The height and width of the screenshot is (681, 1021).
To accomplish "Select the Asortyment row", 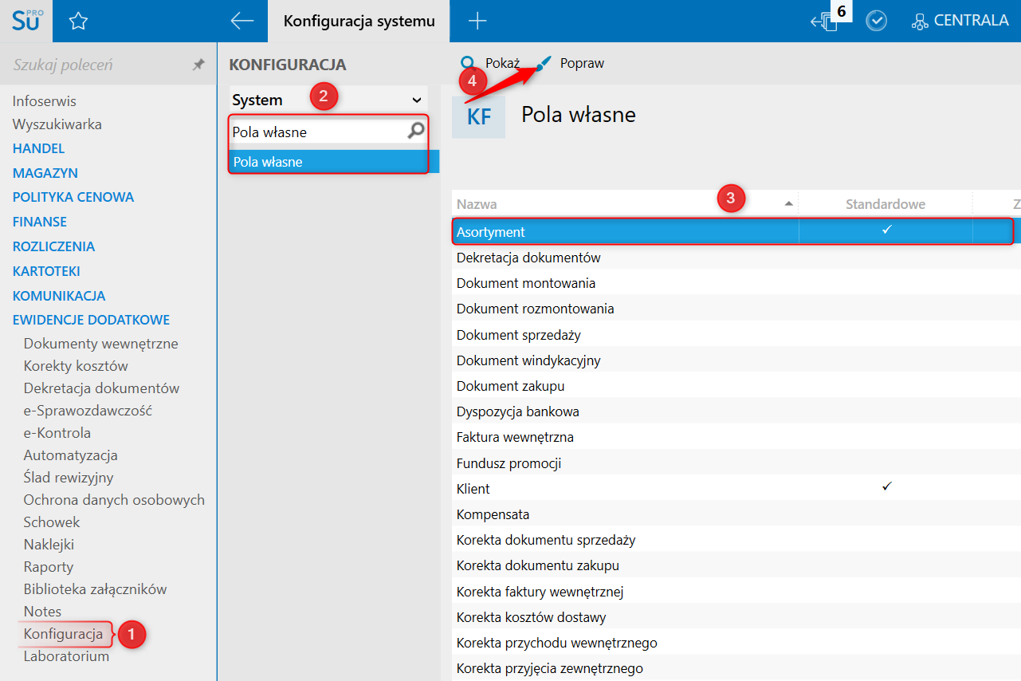I will (x=736, y=232).
